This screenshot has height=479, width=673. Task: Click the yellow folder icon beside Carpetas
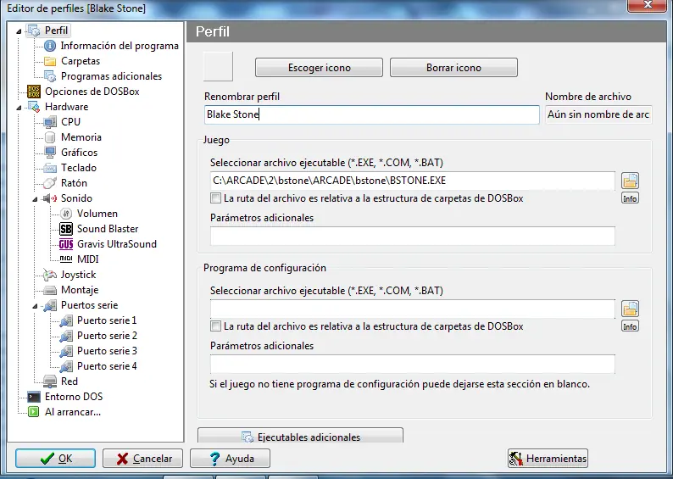coord(50,61)
